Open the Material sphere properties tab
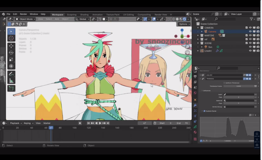 195,132
